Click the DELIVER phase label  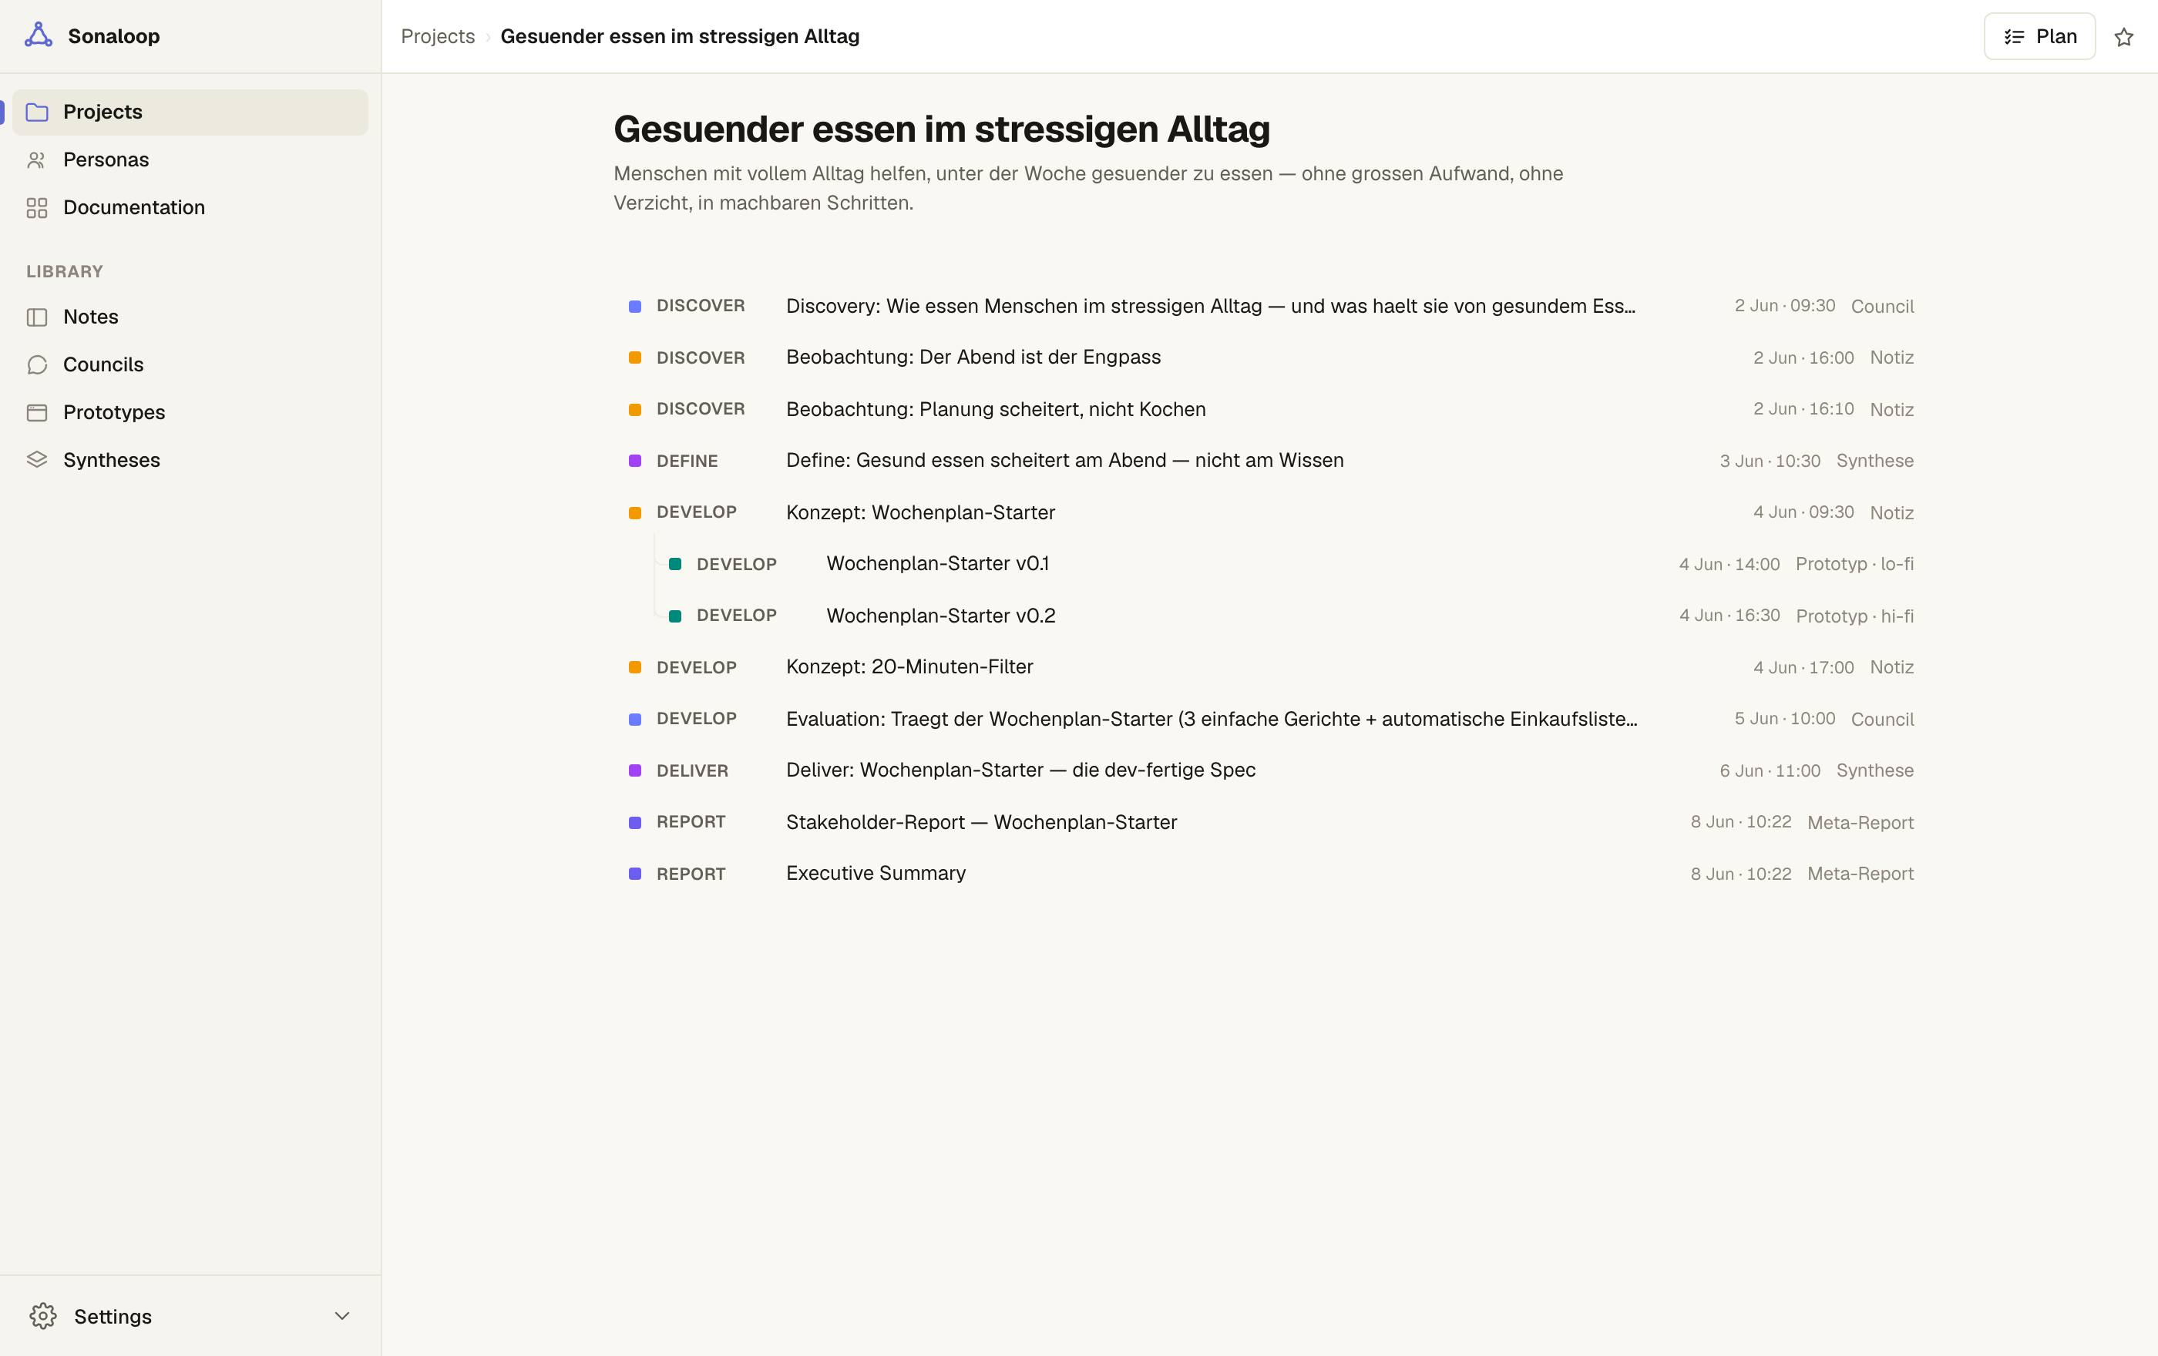click(692, 771)
